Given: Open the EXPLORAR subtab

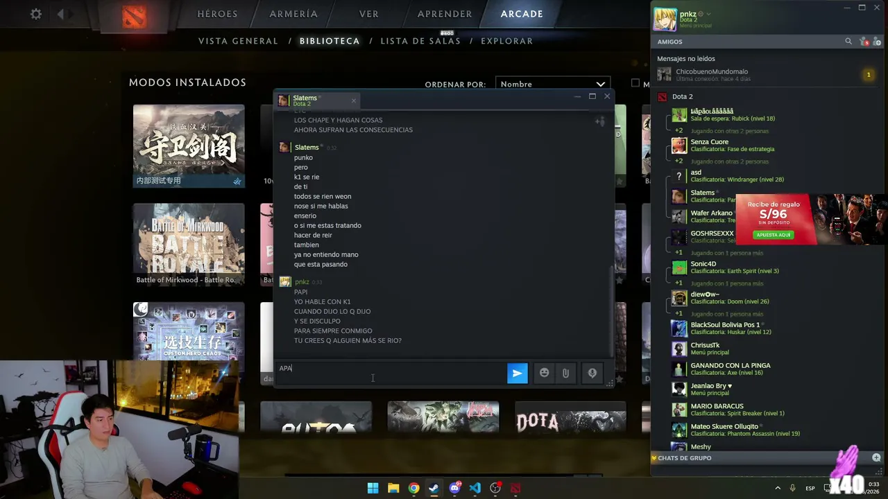Looking at the screenshot, I should click(x=507, y=41).
